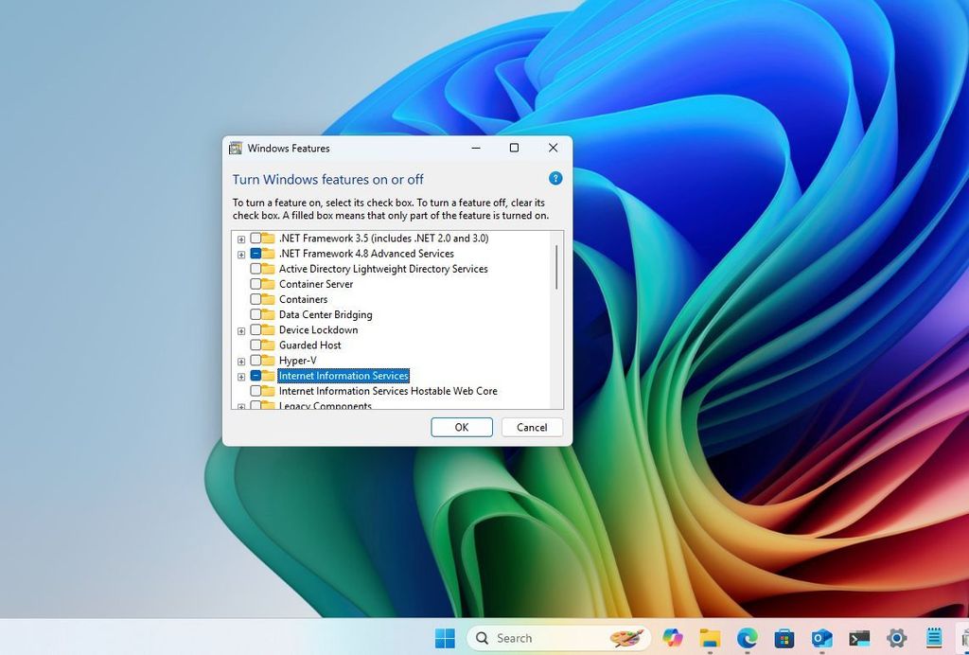
Task: Open Outlook from the taskbar
Action: pyautogui.click(x=821, y=637)
